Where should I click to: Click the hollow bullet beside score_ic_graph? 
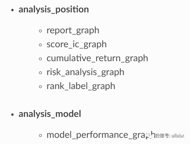[x=40, y=45]
